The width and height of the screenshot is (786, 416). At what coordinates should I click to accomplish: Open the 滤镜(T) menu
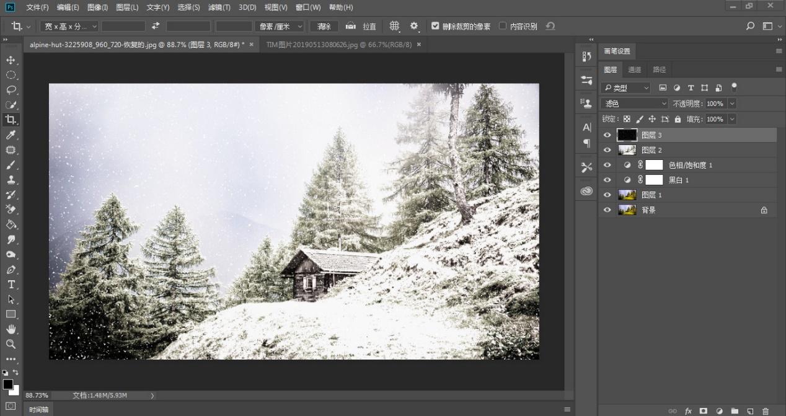point(219,7)
